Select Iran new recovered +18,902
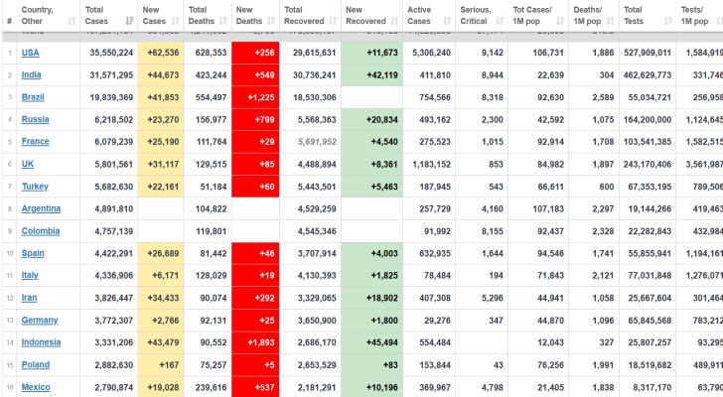This screenshot has width=723, height=397. (381, 298)
